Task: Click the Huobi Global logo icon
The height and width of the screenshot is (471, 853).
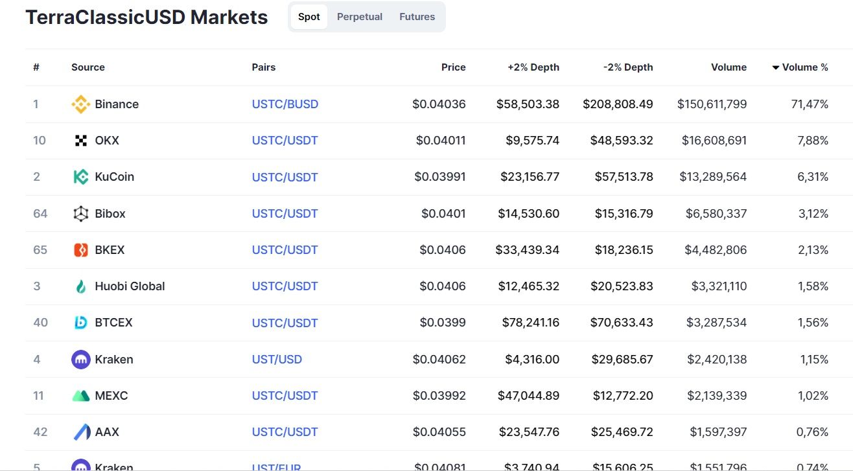Action: (80, 286)
